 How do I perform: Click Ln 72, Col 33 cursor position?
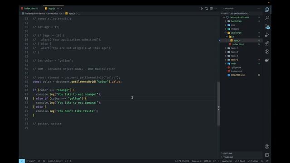pos(182,161)
